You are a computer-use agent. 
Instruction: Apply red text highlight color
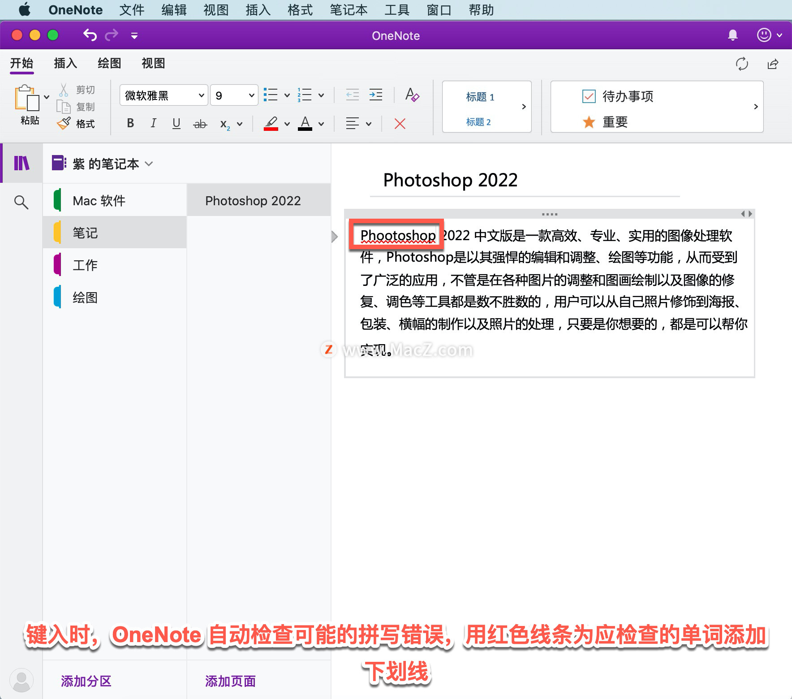pyautogui.click(x=271, y=123)
